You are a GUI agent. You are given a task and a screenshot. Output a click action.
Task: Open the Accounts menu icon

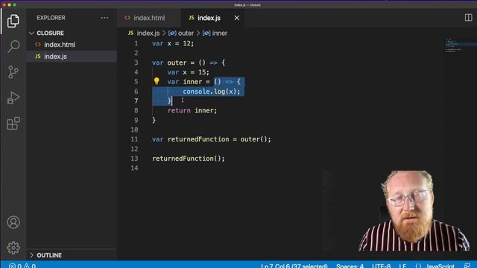tap(13, 222)
